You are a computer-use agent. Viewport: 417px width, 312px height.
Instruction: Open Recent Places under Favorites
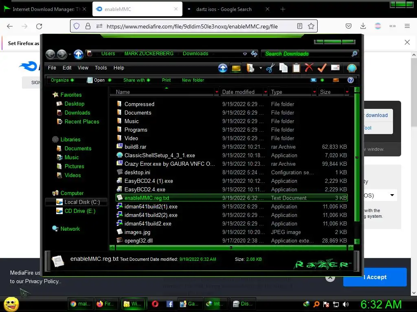point(78,122)
